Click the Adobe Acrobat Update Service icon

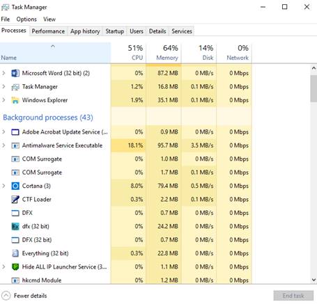point(15,132)
